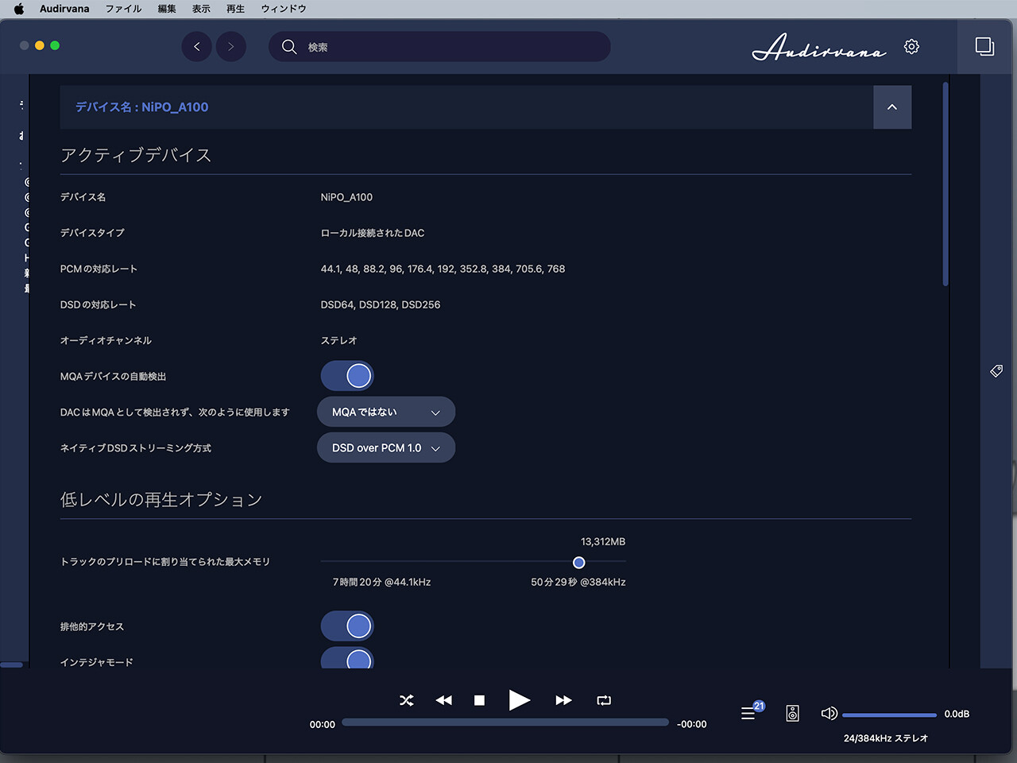Click the 0.0dB volume readout
1017x763 pixels.
point(957,714)
